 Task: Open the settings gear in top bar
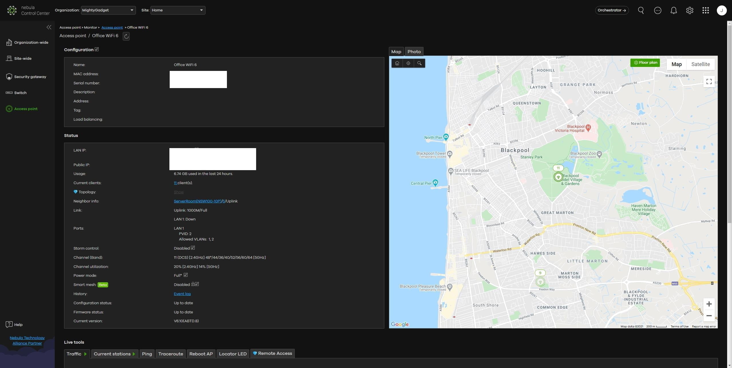pyautogui.click(x=690, y=10)
